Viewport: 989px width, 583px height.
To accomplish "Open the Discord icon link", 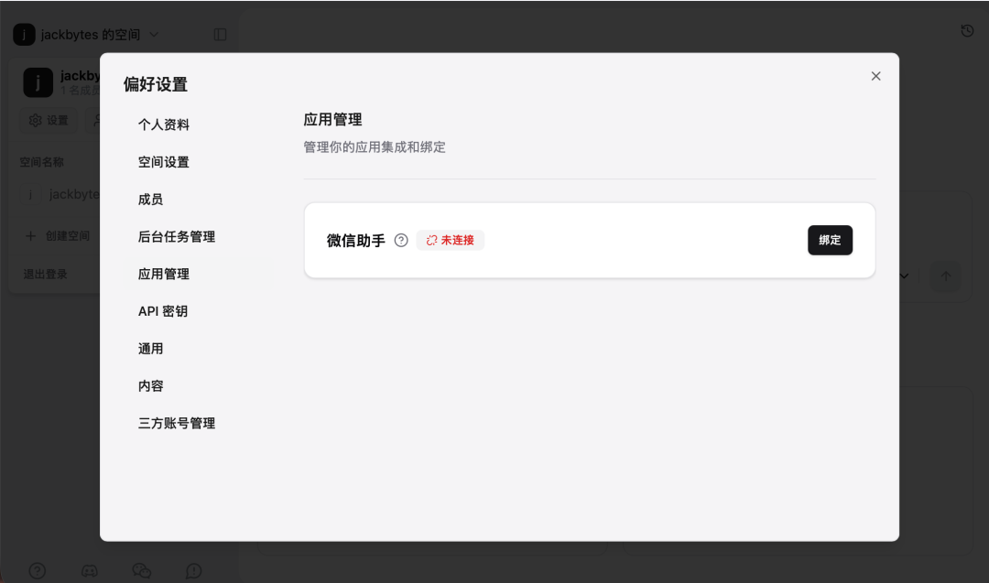I will click(x=90, y=570).
